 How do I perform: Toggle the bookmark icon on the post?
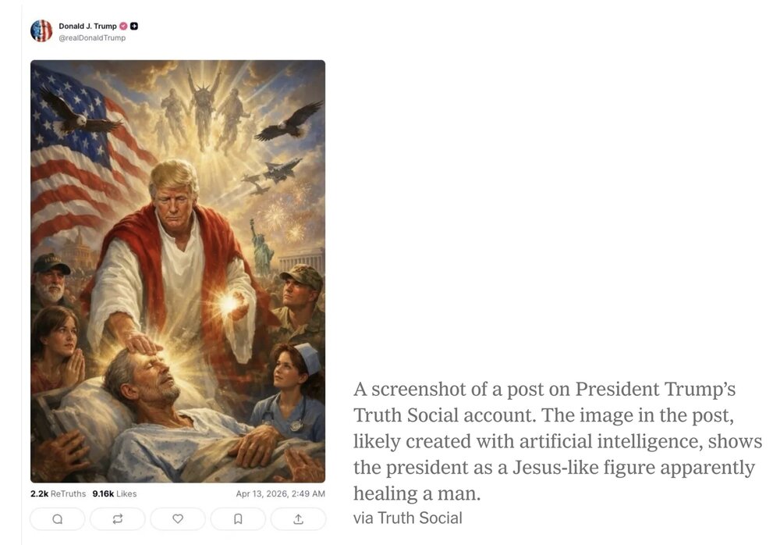[238, 518]
